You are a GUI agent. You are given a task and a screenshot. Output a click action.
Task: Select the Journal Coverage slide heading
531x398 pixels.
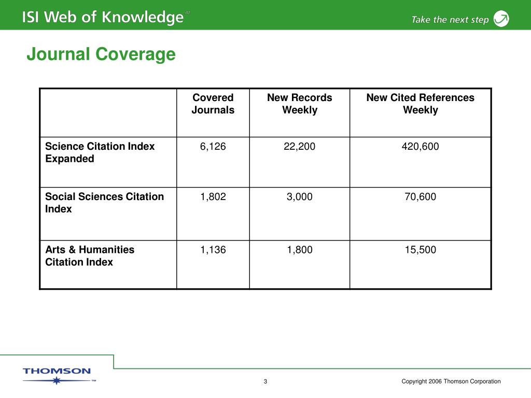101,54
